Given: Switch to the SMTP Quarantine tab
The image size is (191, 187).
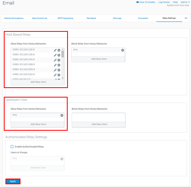Looking at the screenshot, I should [x=65, y=18].
